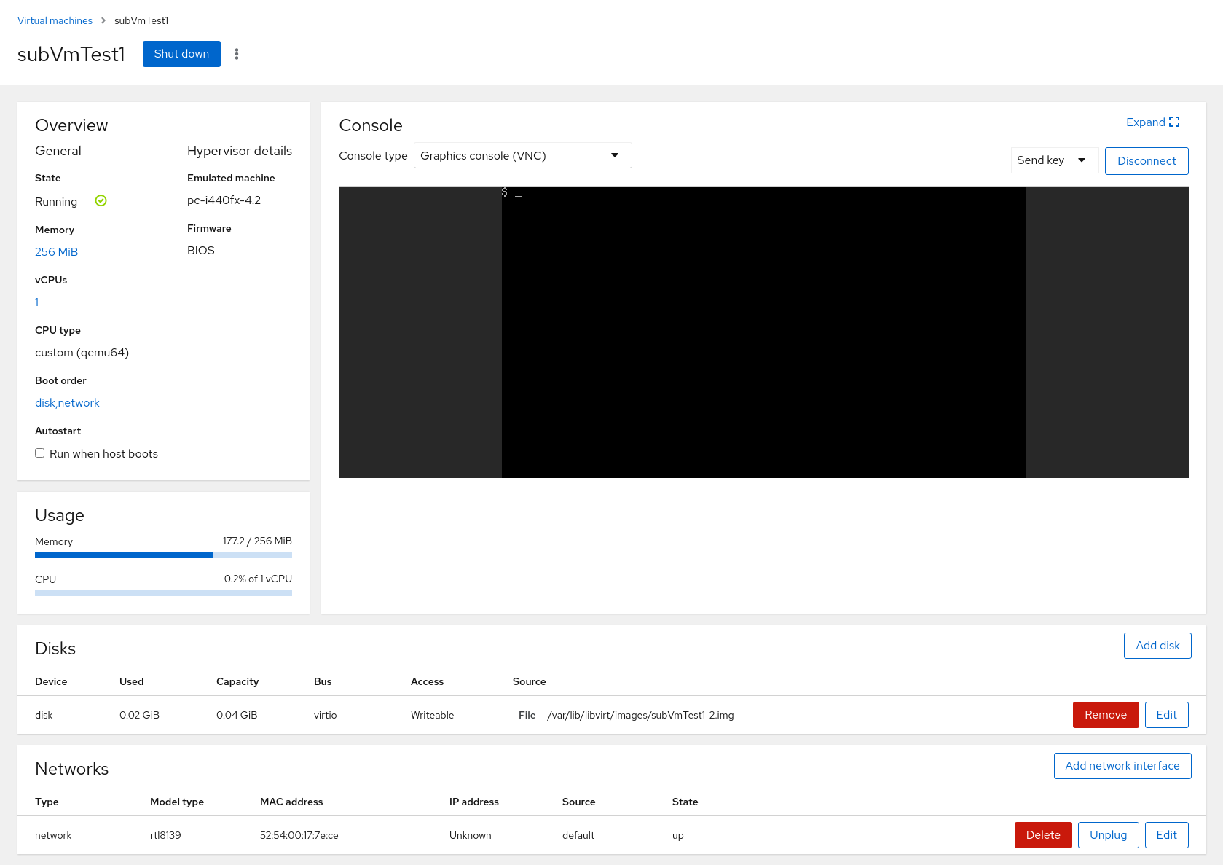The height and width of the screenshot is (865, 1223).
Task: Edit the disk,network boot order
Action: click(67, 403)
